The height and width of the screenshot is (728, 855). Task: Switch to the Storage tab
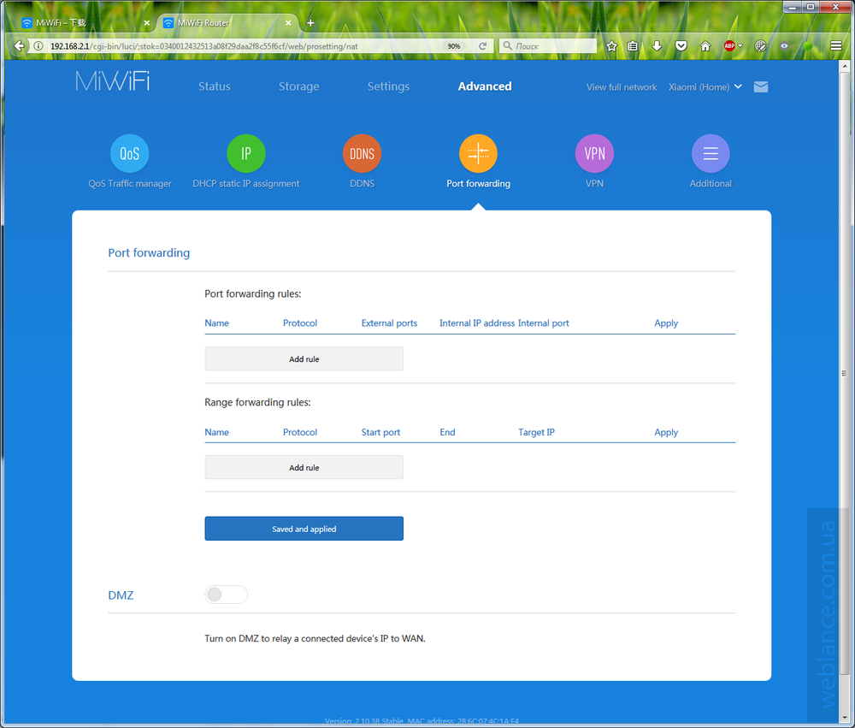pyautogui.click(x=298, y=86)
